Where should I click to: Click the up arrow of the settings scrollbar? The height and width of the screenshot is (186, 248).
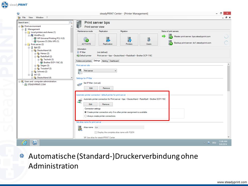pyautogui.click(x=228, y=64)
